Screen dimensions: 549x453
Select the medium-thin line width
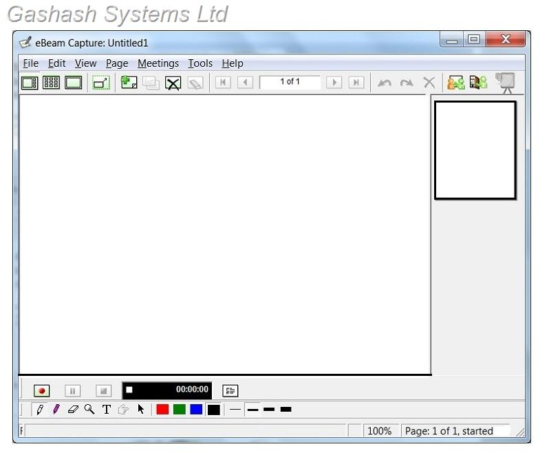pos(252,410)
